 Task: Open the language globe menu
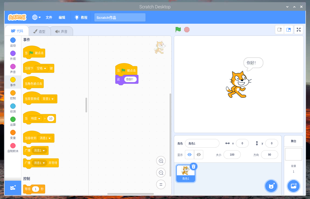[36, 18]
